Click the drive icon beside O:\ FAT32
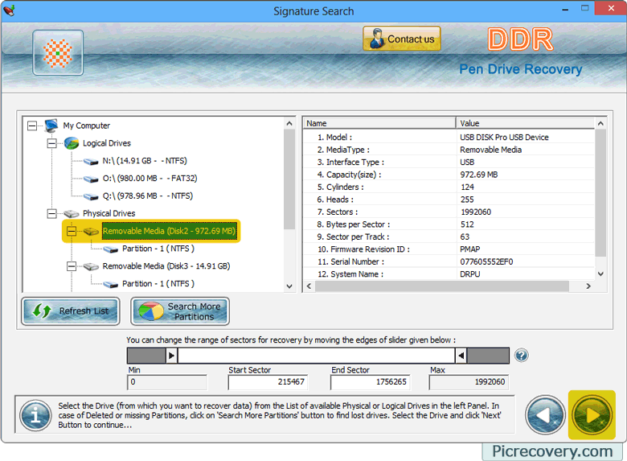The width and height of the screenshot is (627, 461). (91, 179)
